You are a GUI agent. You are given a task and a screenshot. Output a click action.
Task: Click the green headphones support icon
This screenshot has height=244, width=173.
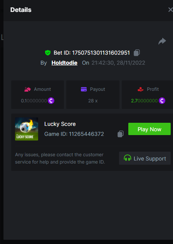click(x=127, y=158)
